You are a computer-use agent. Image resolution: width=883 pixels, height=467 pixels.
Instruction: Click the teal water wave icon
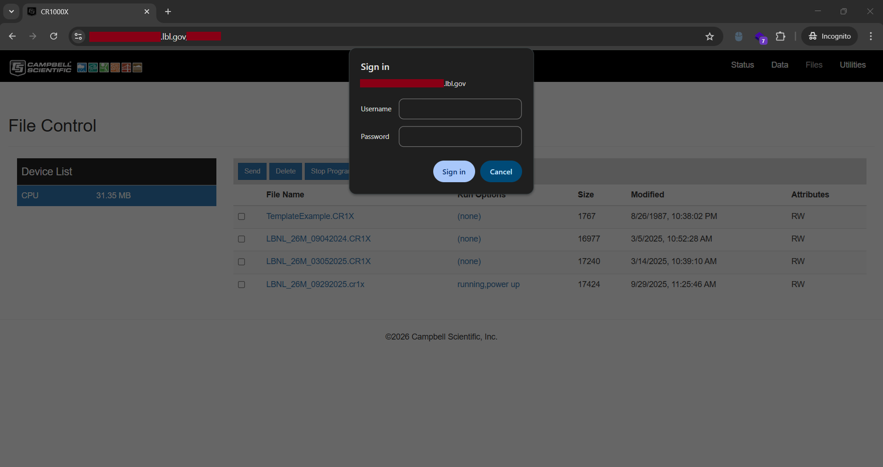(93, 68)
